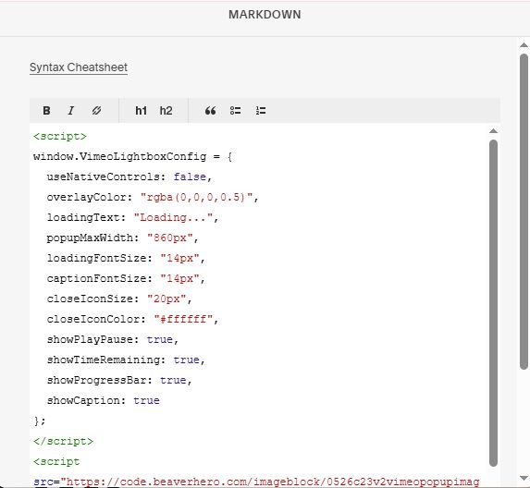Click the closing </script> tag line
The height and width of the screenshot is (488, 530).
[63, 442]
